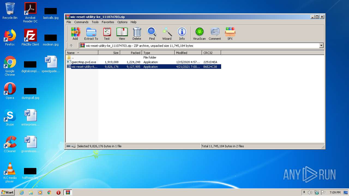Viewport: 349px width, 196px height.
Task: Click the WinRAR taskbar button
Action: coord(68,192)
